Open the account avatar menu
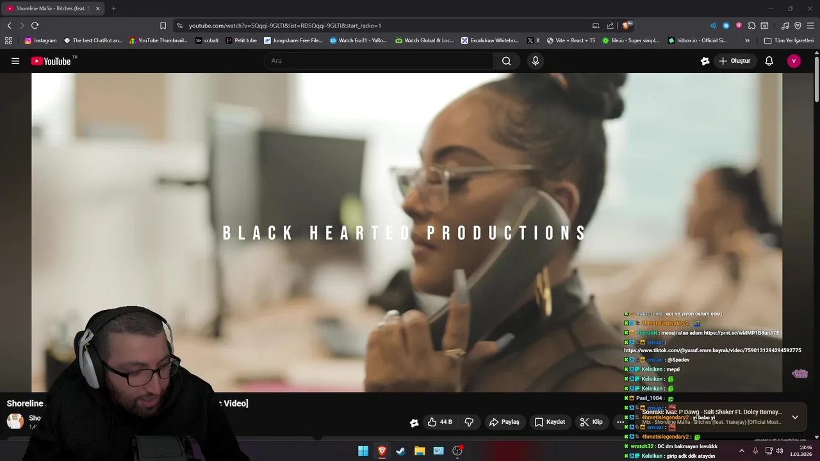This screenshot has height=461, width=820. point(794,61)
